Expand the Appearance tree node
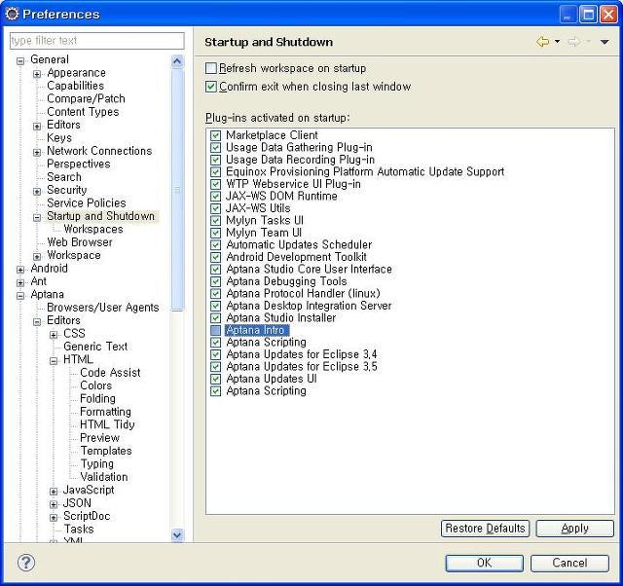This screenshot has width=623, height=586. (x=37, y=74)
